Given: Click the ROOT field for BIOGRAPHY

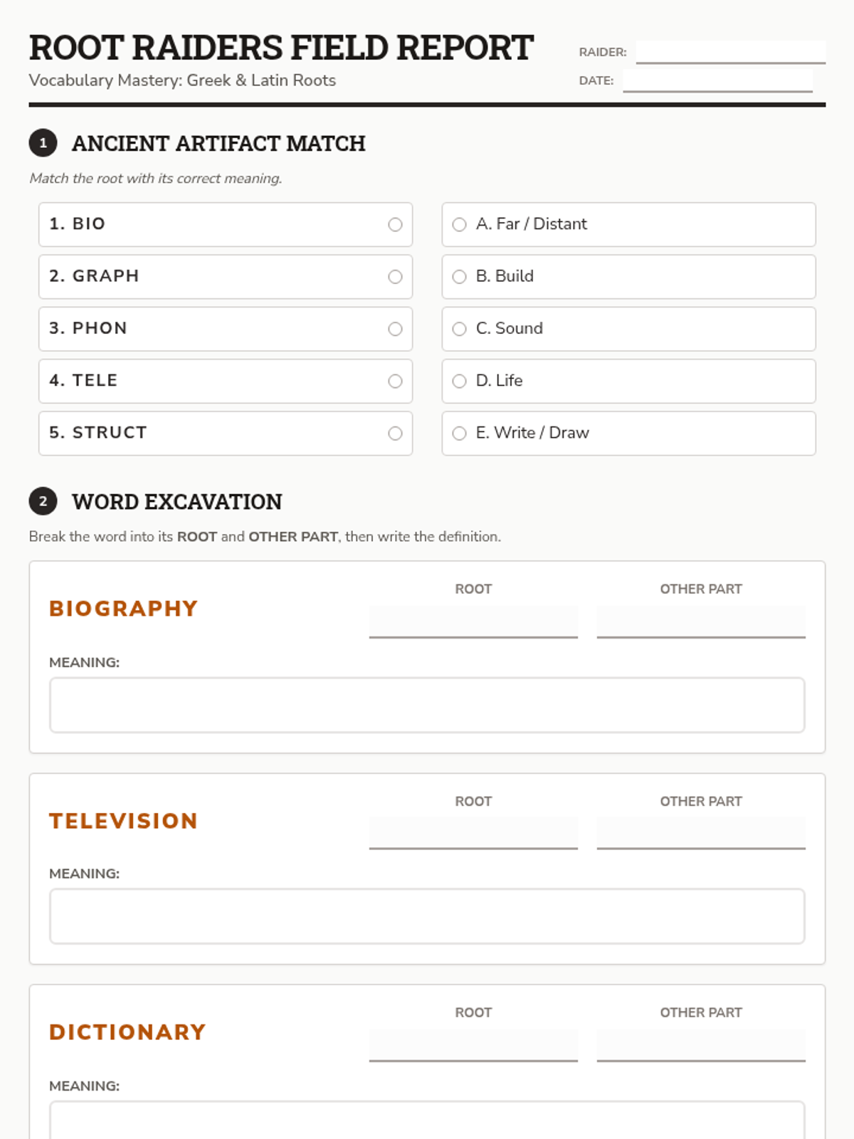Looking at the screenshot, I should click(473, 621).
